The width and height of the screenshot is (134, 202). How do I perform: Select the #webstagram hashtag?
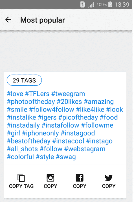click(85, 149)
